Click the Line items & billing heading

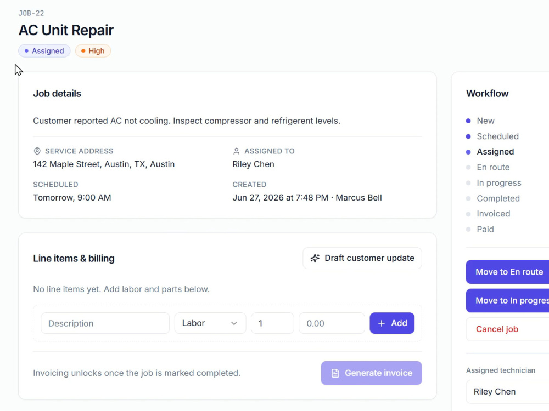pyautogui.click(x=74, y=259)
